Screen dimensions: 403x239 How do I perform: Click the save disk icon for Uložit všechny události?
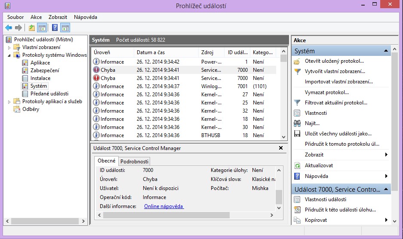pyautogui.click(x=297, y=134)
